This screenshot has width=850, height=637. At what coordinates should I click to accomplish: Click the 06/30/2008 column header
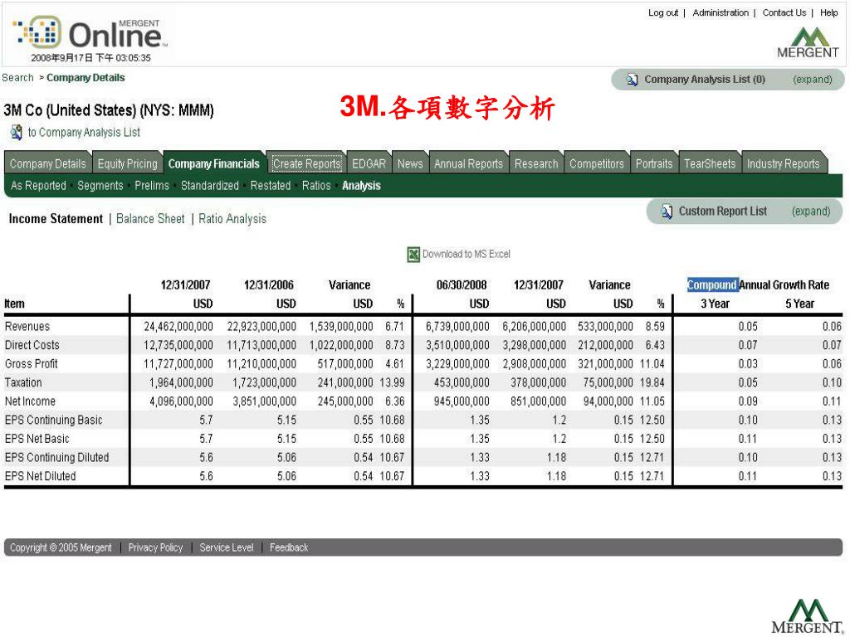462,285
